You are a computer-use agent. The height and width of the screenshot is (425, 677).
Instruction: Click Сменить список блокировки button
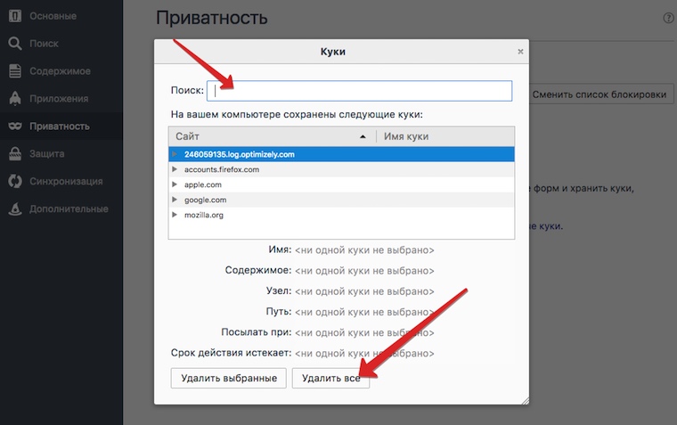(x=600, y=94)
